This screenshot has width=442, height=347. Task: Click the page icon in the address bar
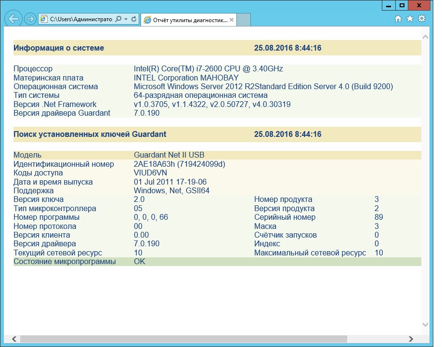[44, 19]
